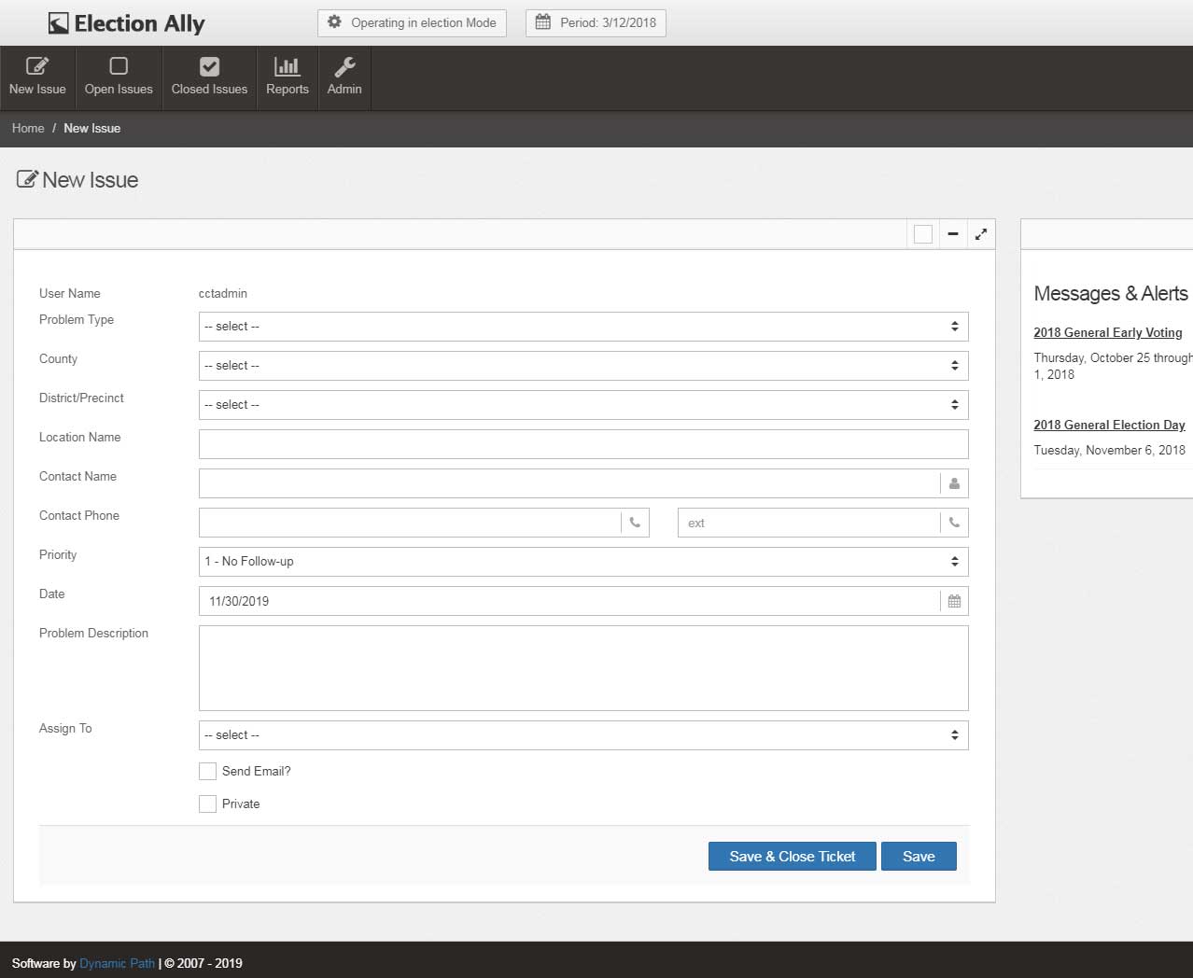The height and width of the screenshot is (978, 1193).
Task: Click the Election Ally title text
Action: coord(139,24)
